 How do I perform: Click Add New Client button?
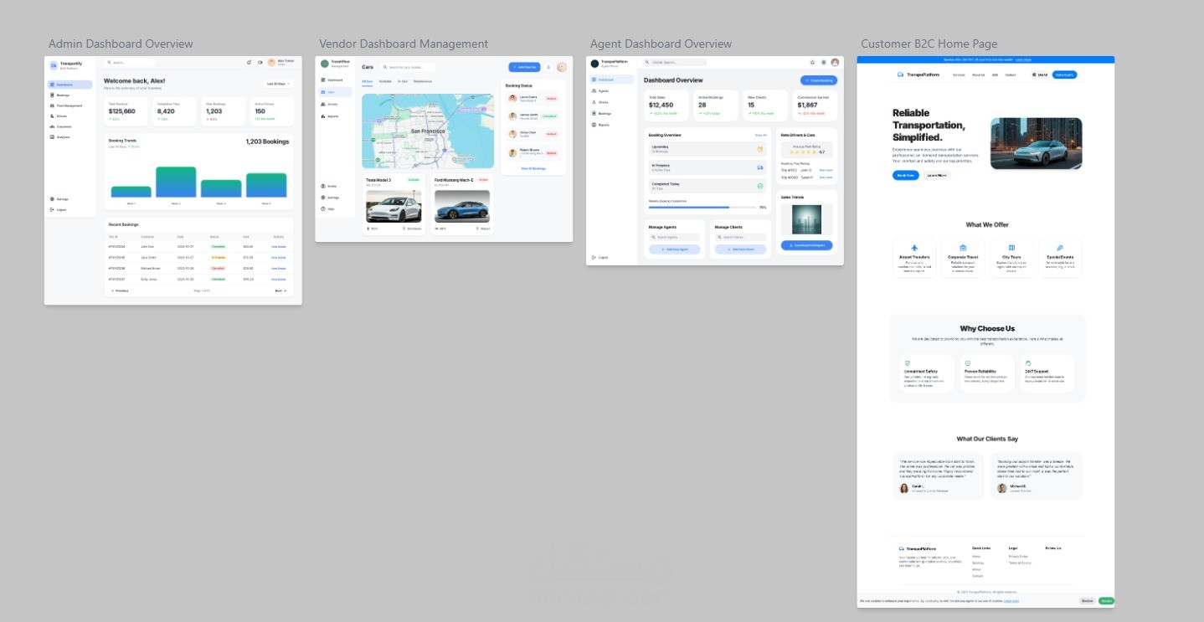(x=741, y=249)
